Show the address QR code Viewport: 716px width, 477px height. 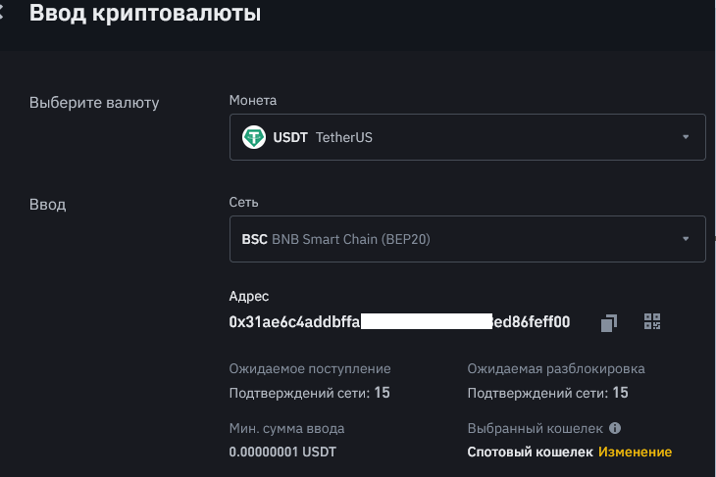click(x=653, y=321)
